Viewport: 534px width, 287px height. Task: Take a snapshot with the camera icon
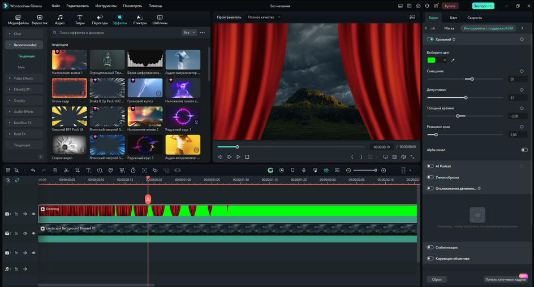tap(394, 156)
